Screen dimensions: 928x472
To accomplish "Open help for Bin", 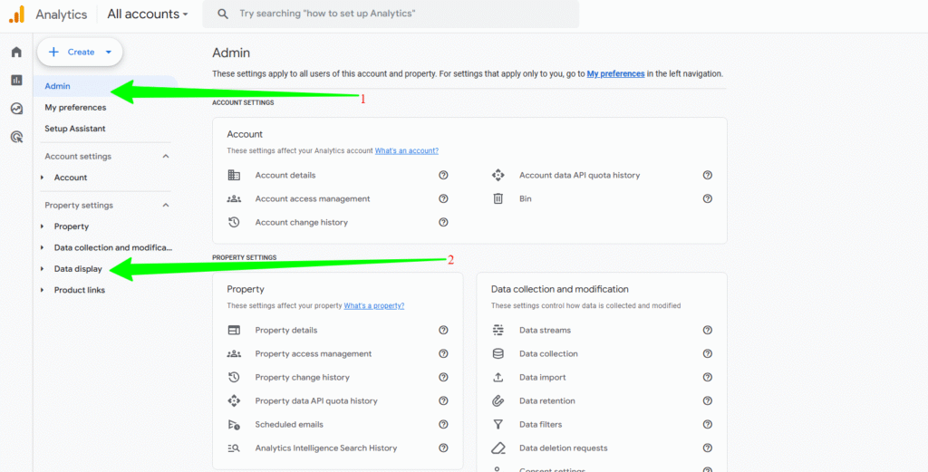I will click(707, 198).
